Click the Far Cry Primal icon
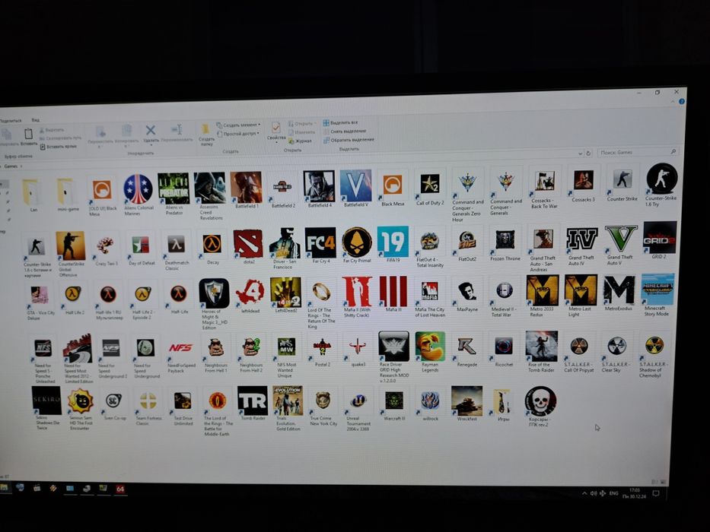 (357, 242)
